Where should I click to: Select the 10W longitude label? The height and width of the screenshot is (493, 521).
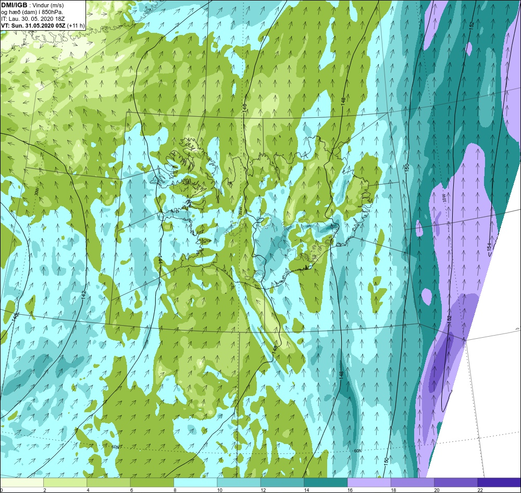point(444,199)
